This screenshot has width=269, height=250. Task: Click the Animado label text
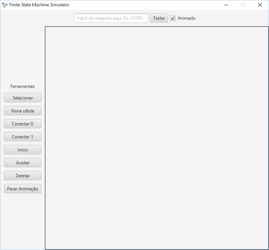coord(187,18)
